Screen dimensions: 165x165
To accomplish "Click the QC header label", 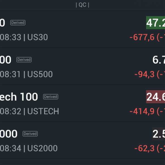I will click(82, 5).
